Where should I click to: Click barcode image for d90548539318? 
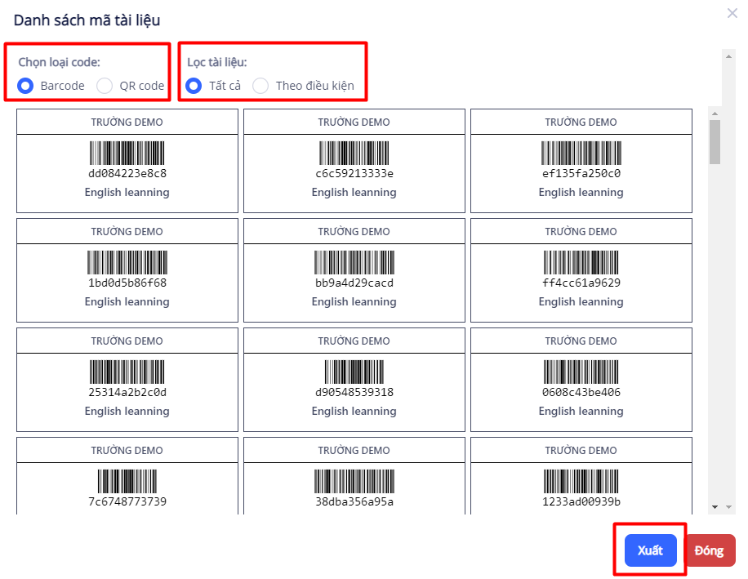point(354,372)
